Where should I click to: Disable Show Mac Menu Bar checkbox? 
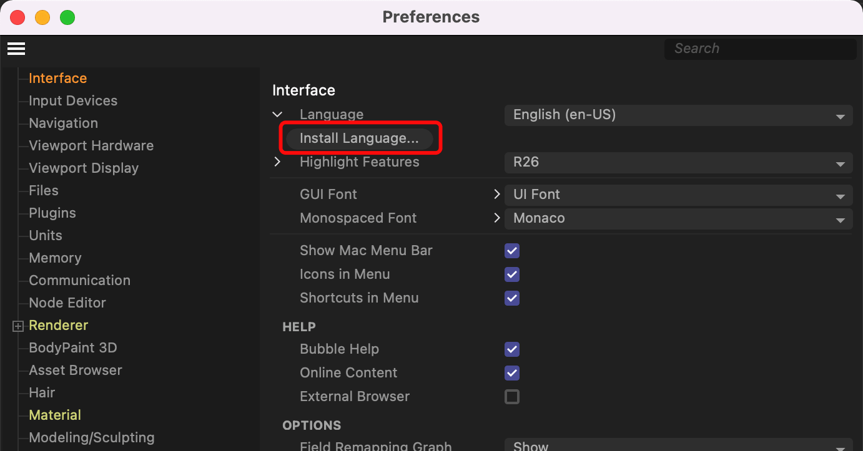coord(512,251)
